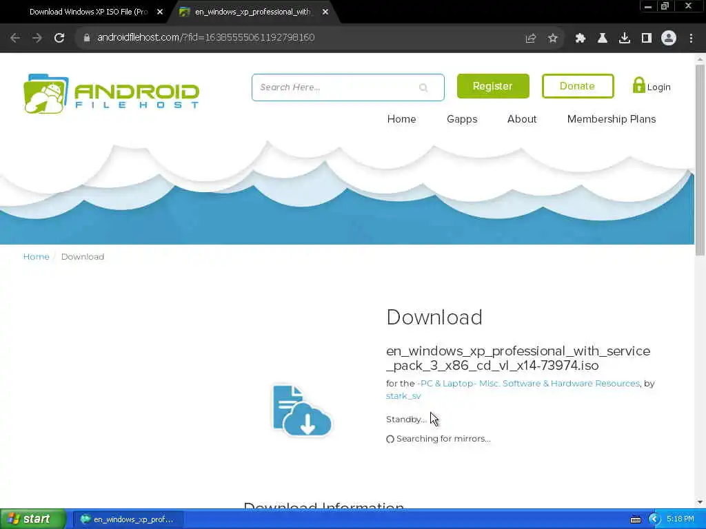Viewport: 706px width, 529px height.
Task: Reload the page with the refresh icon
Action: 59,38
